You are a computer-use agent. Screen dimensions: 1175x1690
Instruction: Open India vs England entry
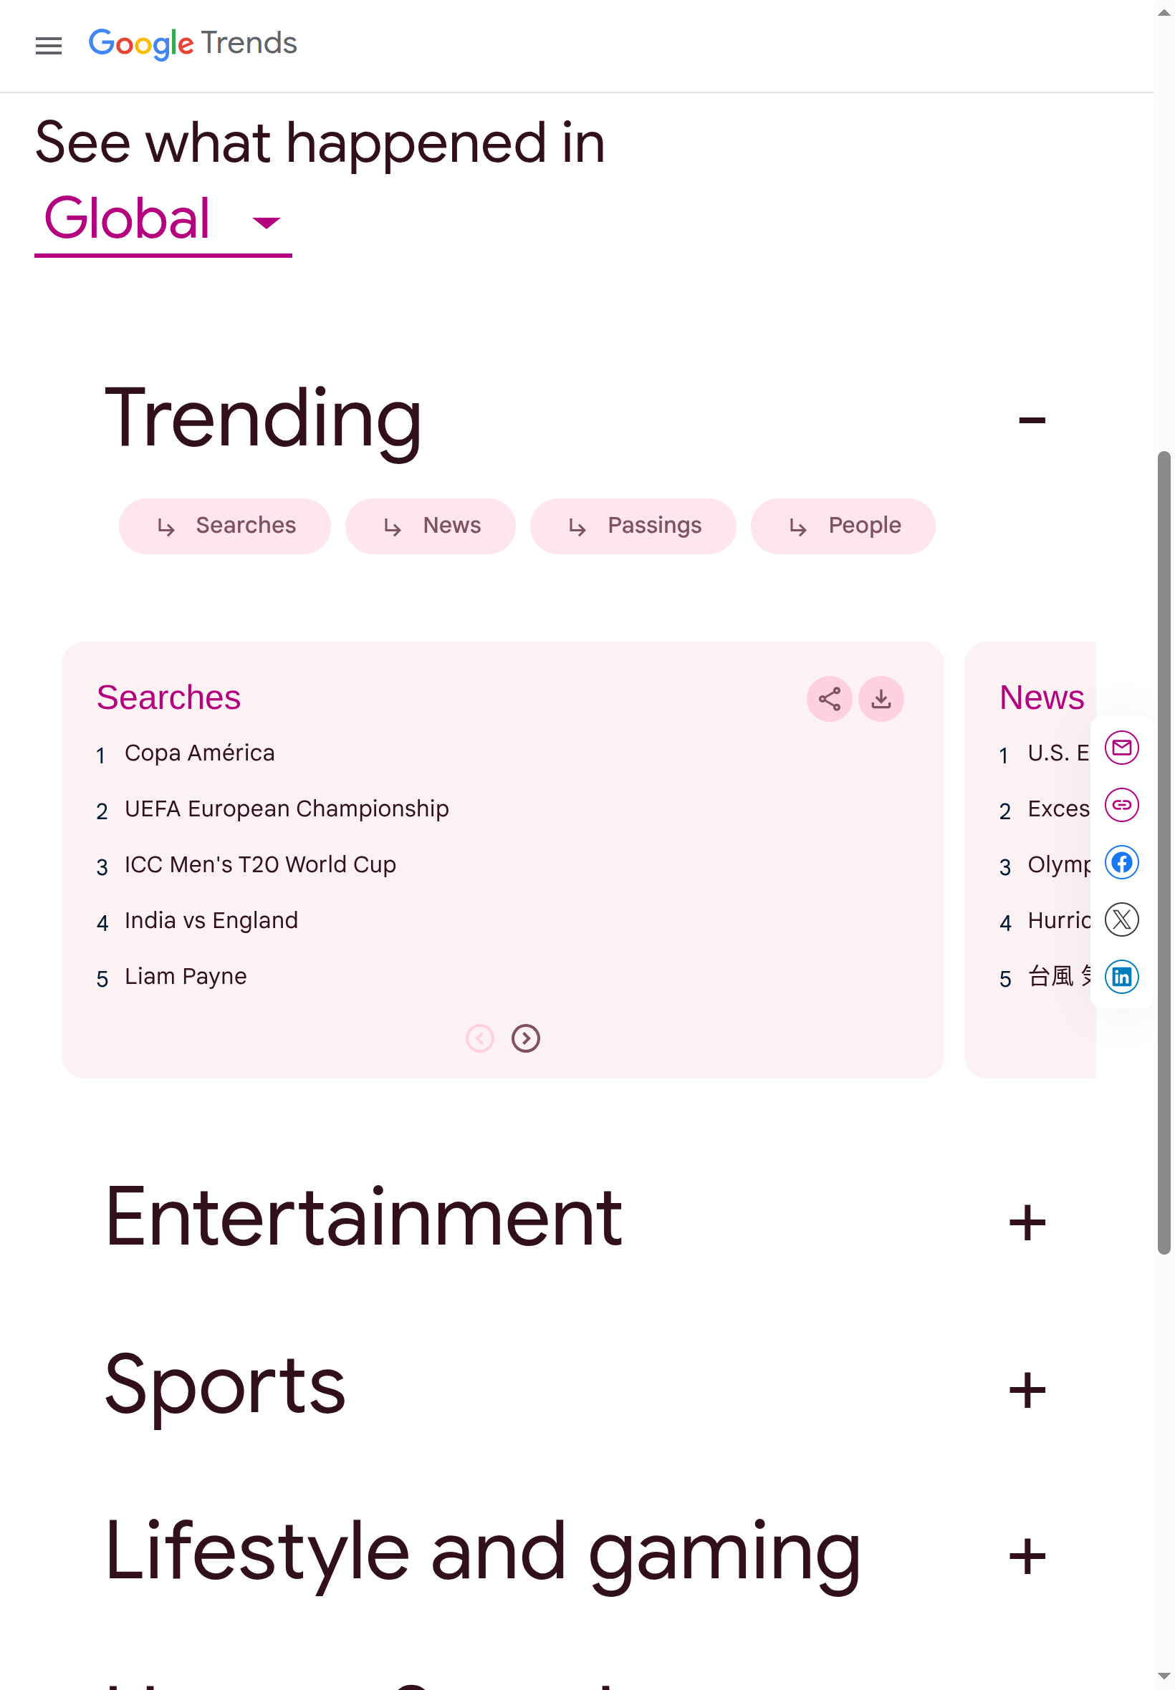point(211,920)
